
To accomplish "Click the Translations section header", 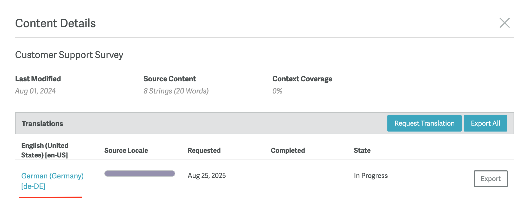I will click(x=42, y=124).
